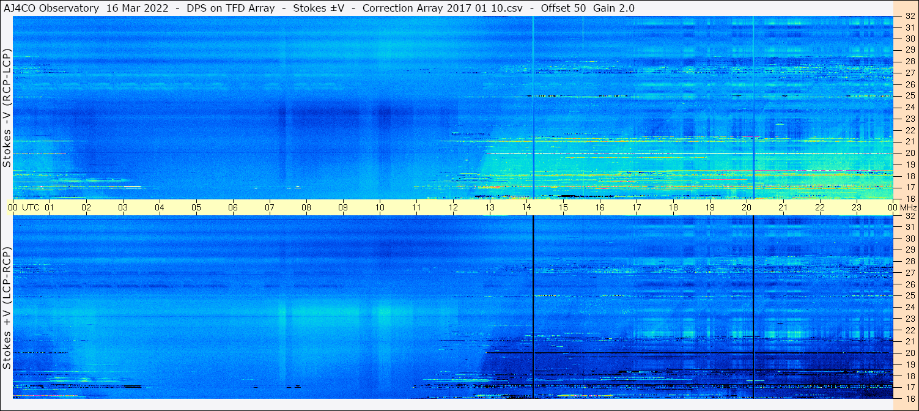Select hour 02 on the UTC time axis
Image resolution: width=919 pixels, height=411 pixels.
(86, 207)
